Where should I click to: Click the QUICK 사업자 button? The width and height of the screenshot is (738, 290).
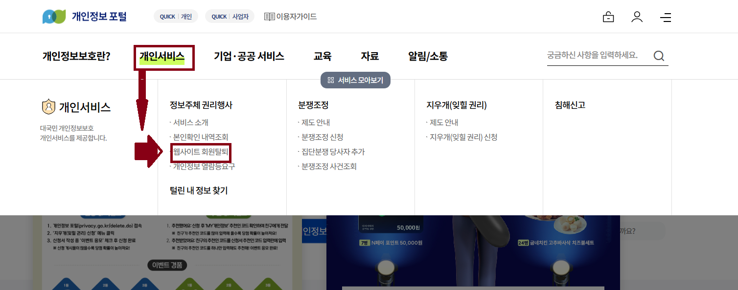pos(230,16)
